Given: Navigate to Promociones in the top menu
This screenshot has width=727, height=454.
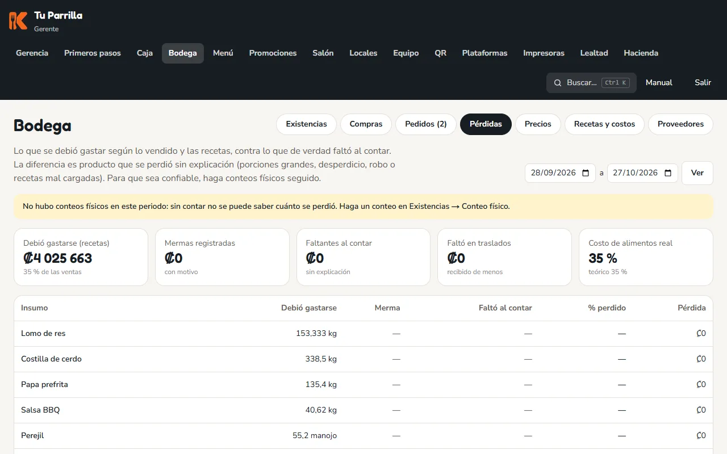Looking at the screenshot, I should [x=273, y=53].
